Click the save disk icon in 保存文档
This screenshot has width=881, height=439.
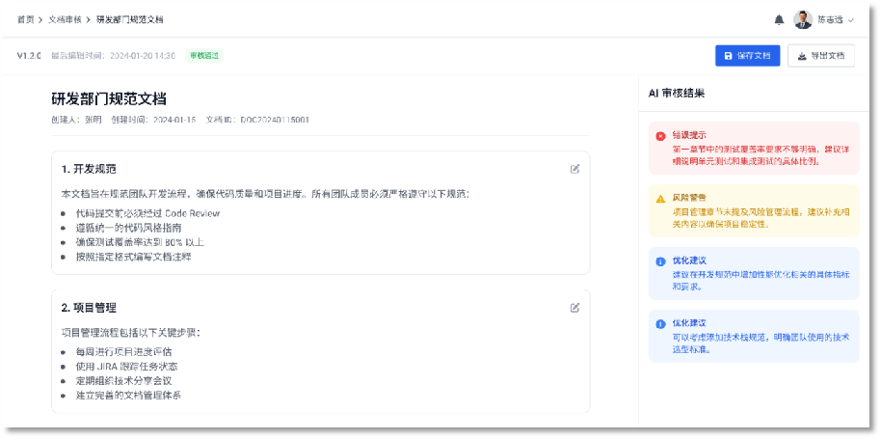point(728,56)
